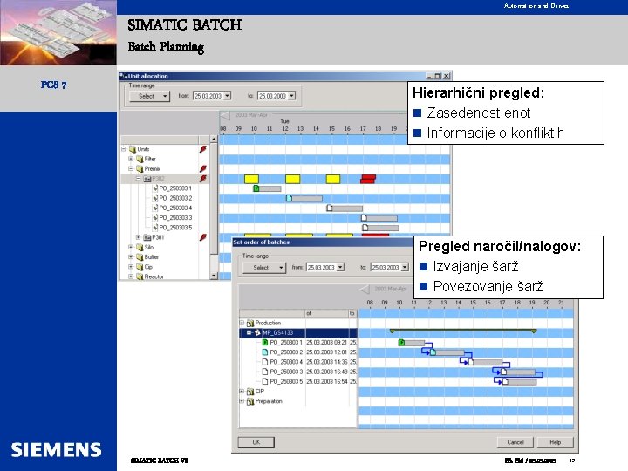Open the 'from' date dropdown in Set order of batches
Viewport: 628px width, 471px height.
[x=340, y=267]
